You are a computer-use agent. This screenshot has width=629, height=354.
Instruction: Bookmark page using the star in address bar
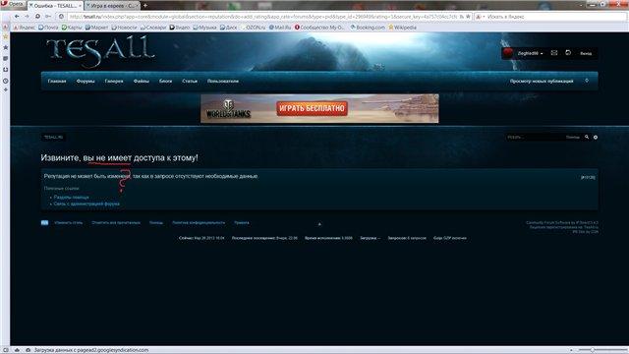468,17
